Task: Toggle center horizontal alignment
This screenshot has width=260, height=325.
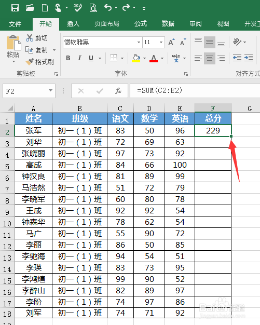Action: 210,58
